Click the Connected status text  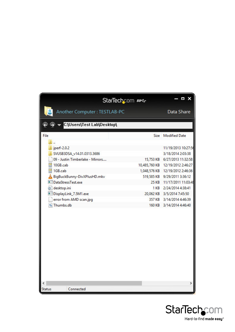[x=77, y=289]
